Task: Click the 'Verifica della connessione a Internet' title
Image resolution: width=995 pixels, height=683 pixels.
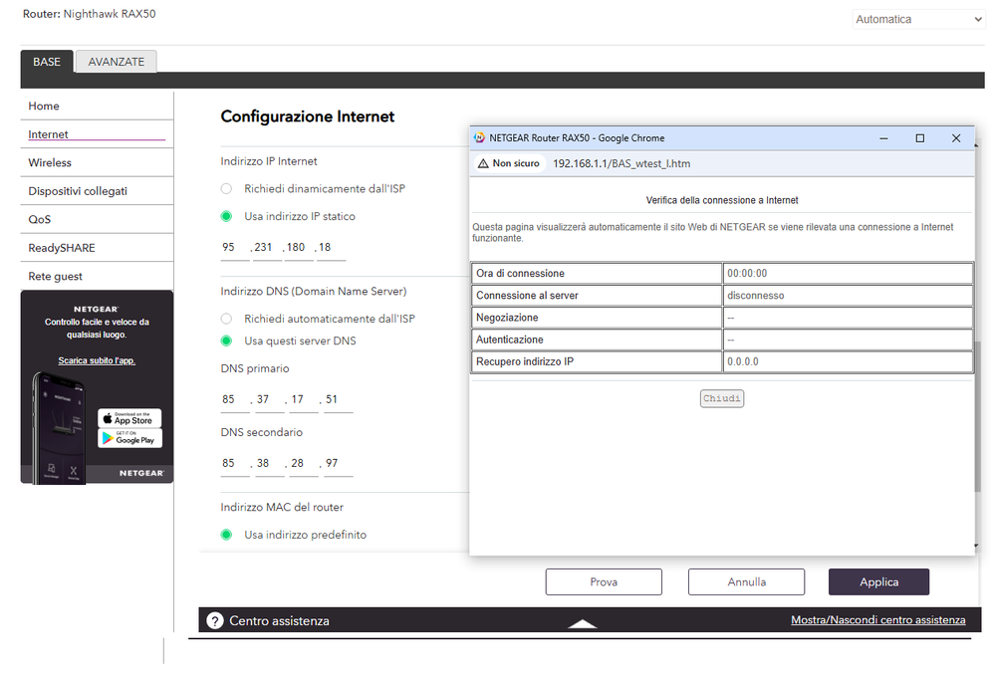Action: tap(722, 200)
